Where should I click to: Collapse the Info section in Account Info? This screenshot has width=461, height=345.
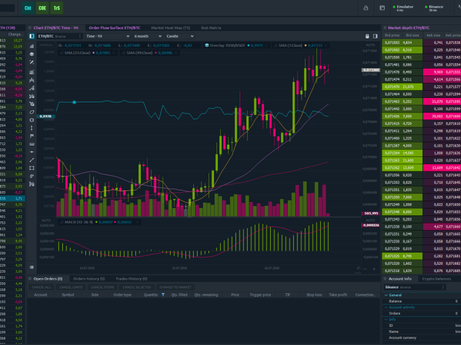[x=386, y=319]
